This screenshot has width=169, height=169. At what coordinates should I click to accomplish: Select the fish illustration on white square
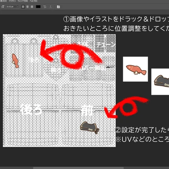[135, 69]
